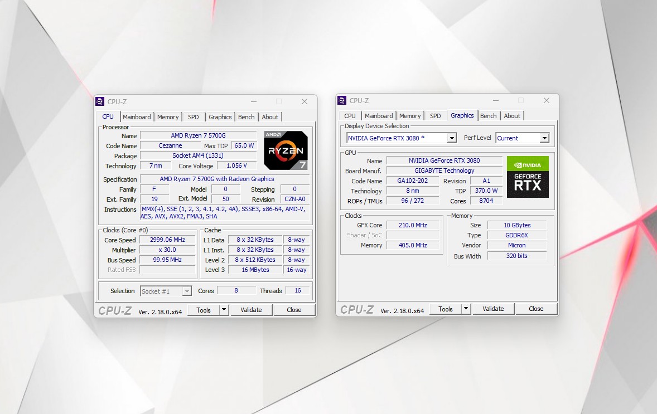Click Core Voltage value 1.056 V
The width and height of the screenshot is (657, 414).
click(236, 166)
